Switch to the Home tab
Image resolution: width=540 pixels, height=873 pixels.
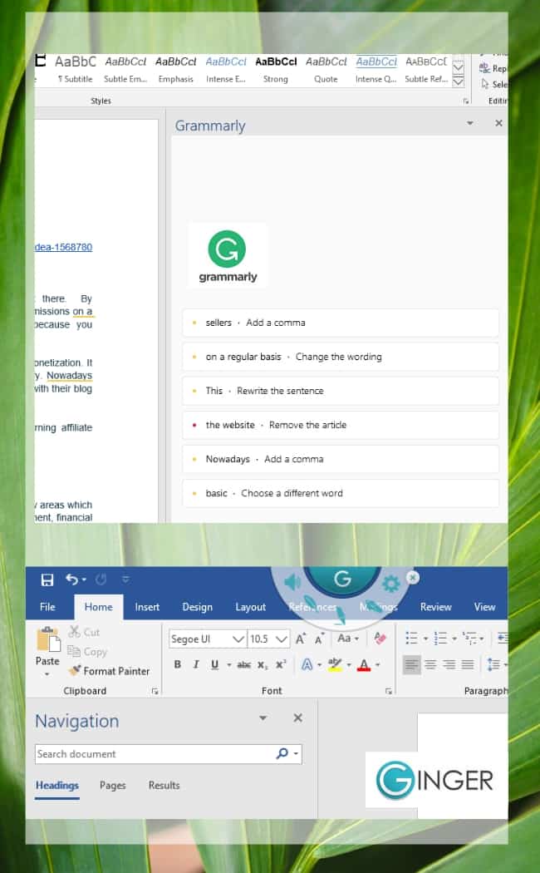[98, 607]
